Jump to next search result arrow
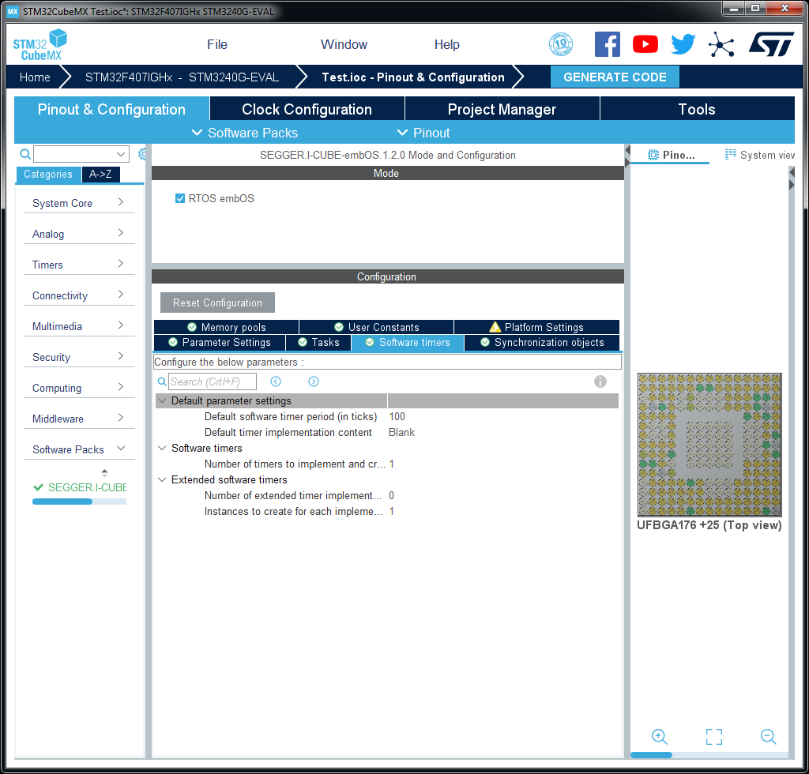Image resolution: width=809 pixels, height=774 pixels. click(x=314, y=381)
